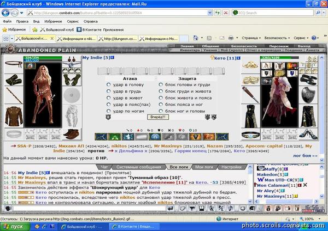The width and height of the screenshot is (328, 231).
Task: Open the Файл menu
Action: 7,21
